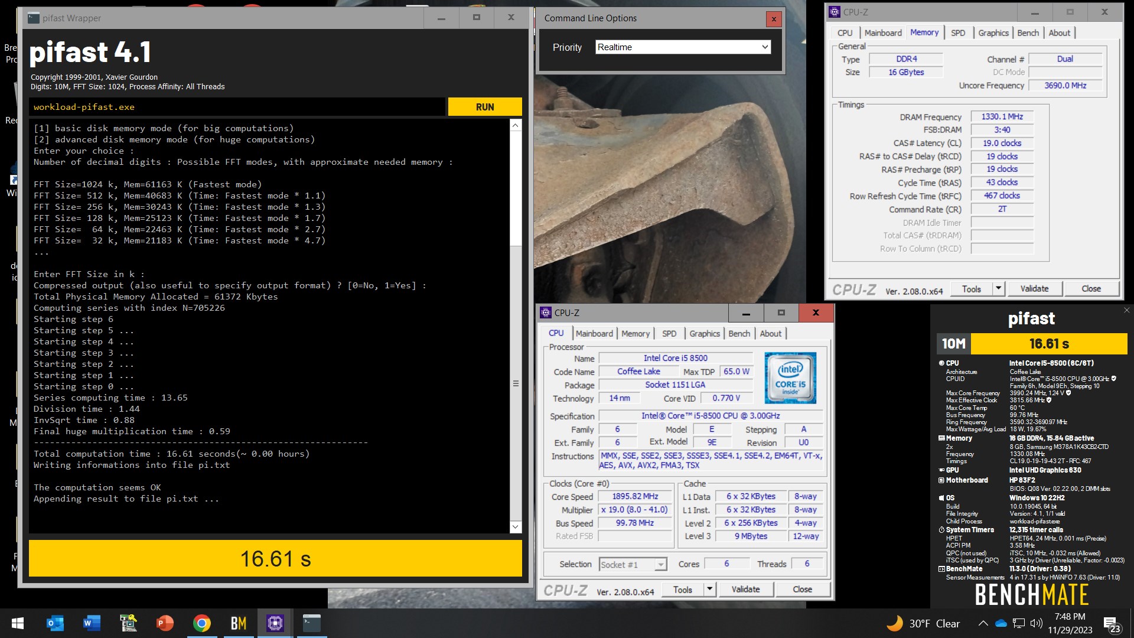Screen dimensions: 1134x638
Task: Click Tools button in top CPU-Z window
Action: pos(971,289)
